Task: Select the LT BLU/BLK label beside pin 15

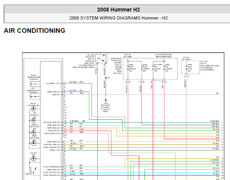Action: pos(74,121)
